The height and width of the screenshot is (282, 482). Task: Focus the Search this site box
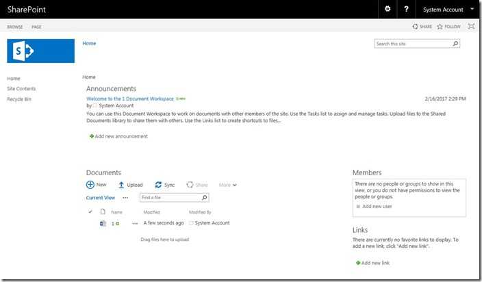pyautogui.click(x=413, y=44)
